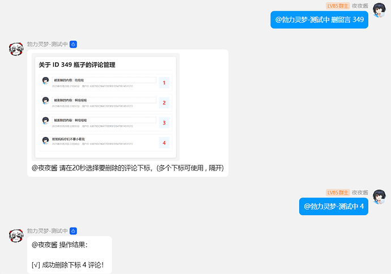The image size is (391, 274).
Task: Click 夜夜酱 username above the '4' reply
Action: (x=360, y=192)
